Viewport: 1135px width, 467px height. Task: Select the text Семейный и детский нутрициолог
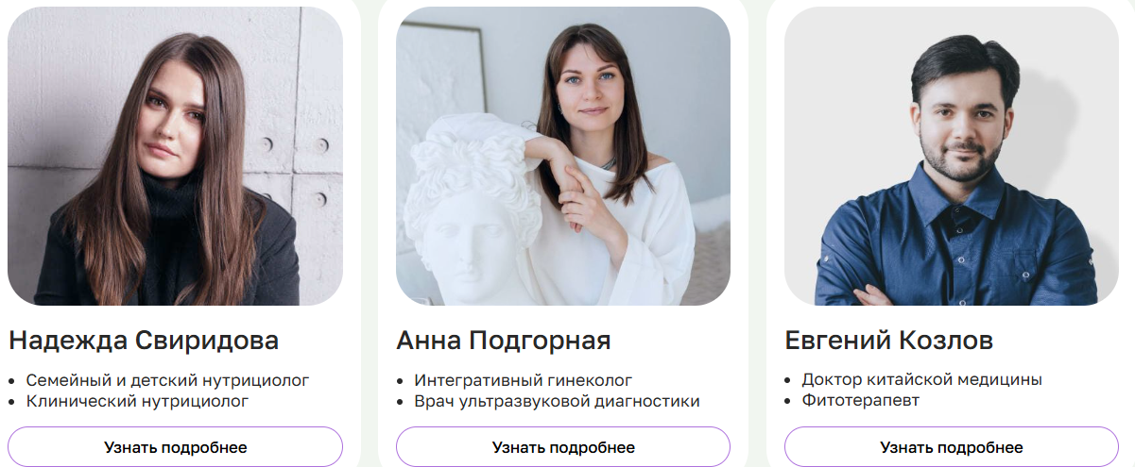[168, 380]
